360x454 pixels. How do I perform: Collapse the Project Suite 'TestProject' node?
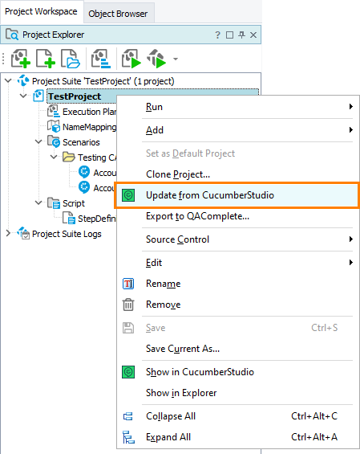8,81
